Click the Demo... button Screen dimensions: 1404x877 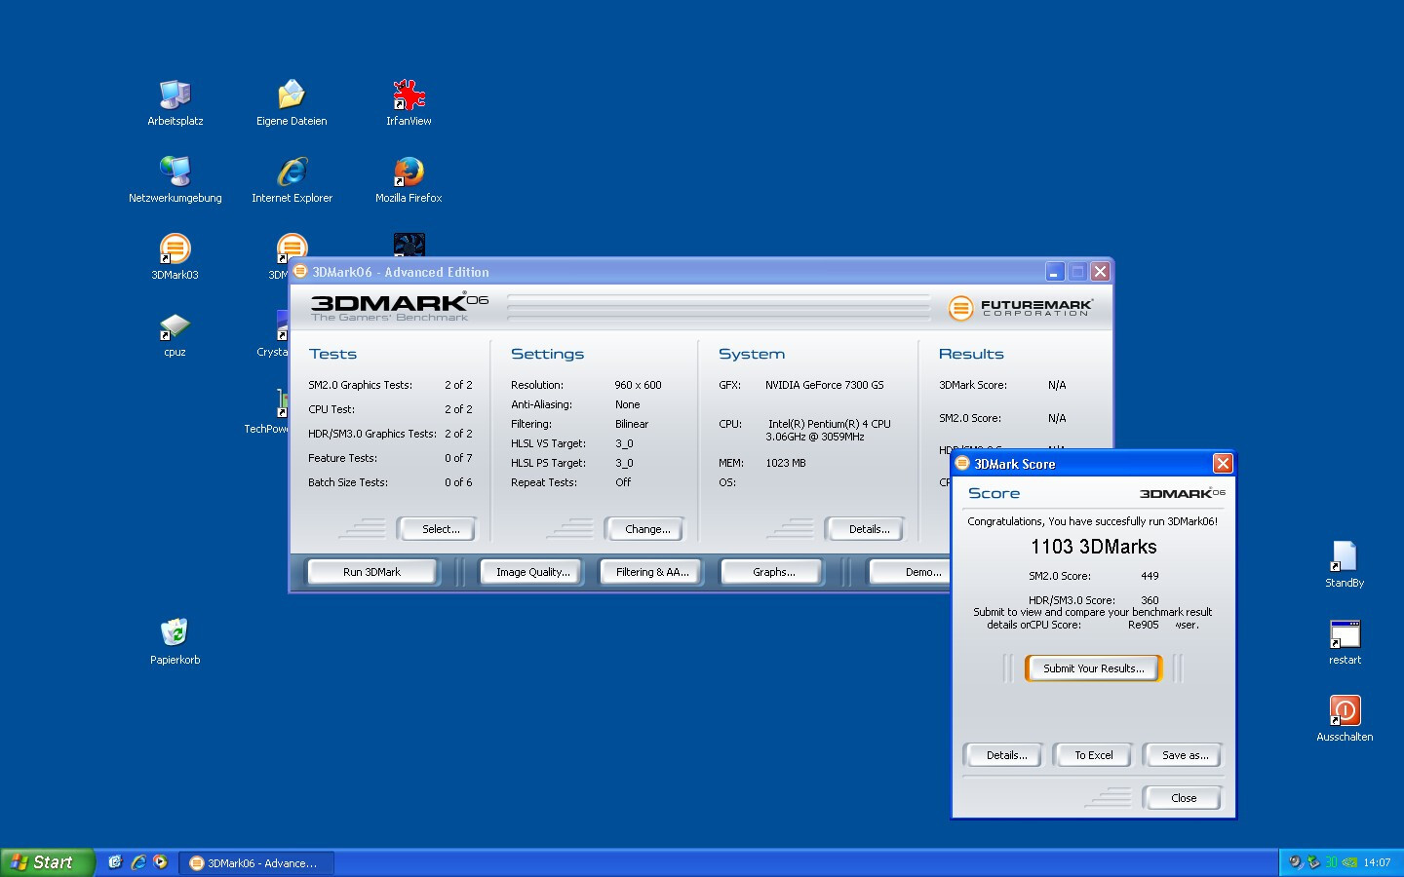911,572
